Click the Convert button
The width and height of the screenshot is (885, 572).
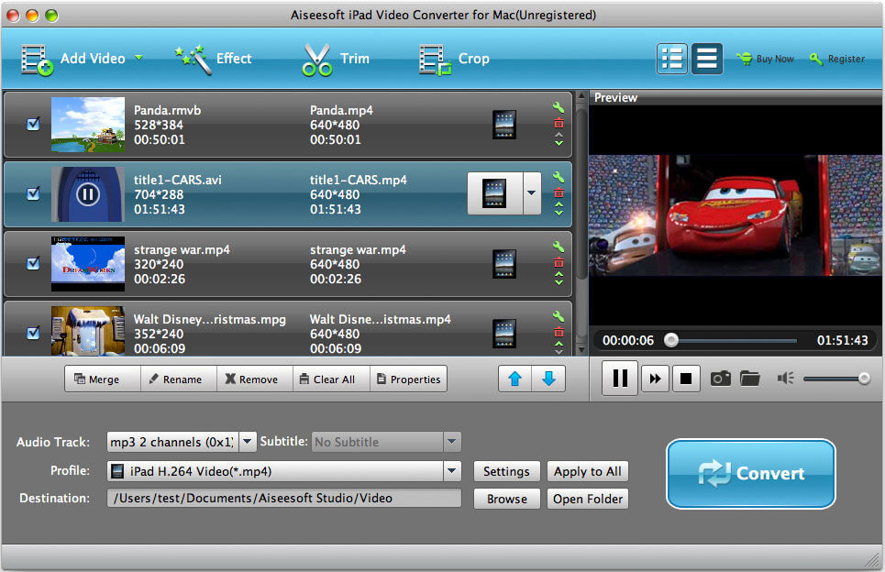[x=750, y=474]
